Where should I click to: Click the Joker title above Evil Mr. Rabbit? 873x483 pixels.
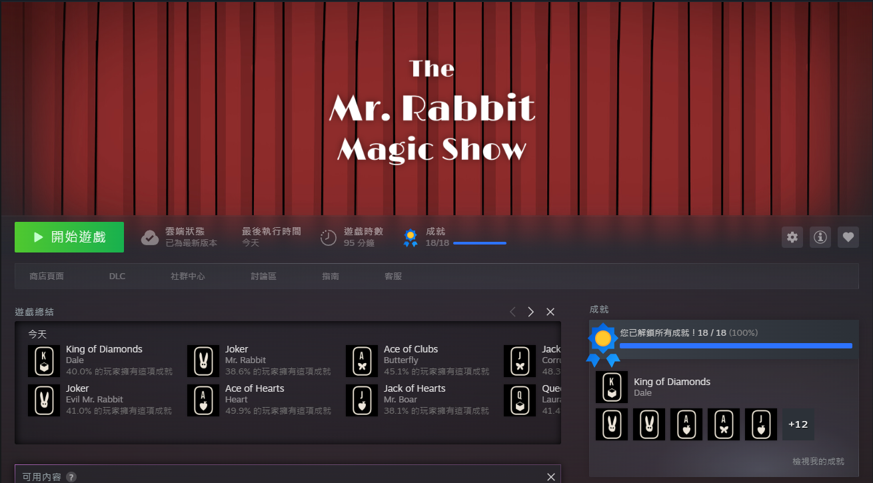(x=77, y=388)
